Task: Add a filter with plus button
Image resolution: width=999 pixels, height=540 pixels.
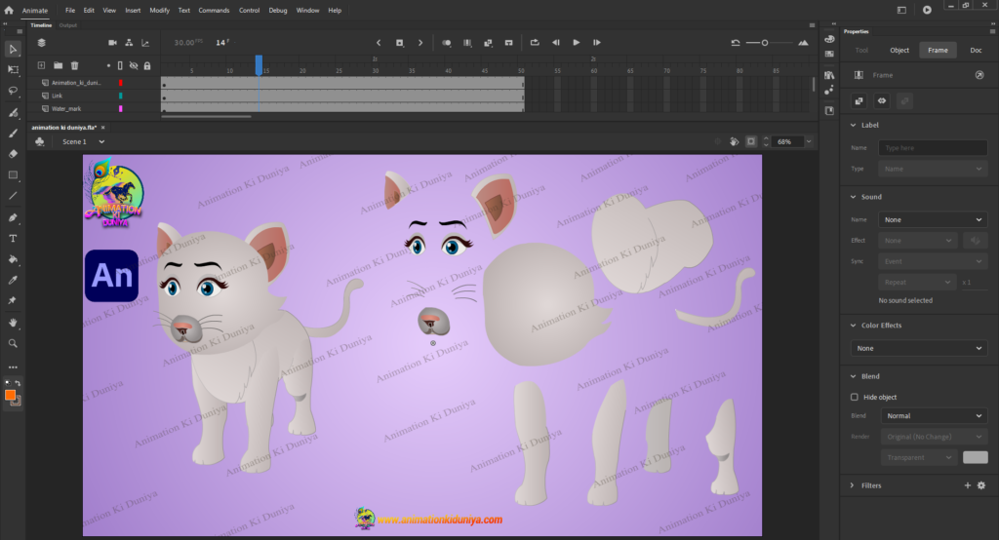Action: [x=967, y=485]
